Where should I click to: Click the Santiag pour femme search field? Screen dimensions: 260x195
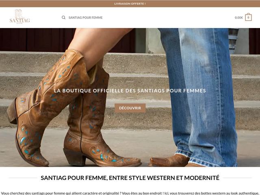(x=86, y=17)
